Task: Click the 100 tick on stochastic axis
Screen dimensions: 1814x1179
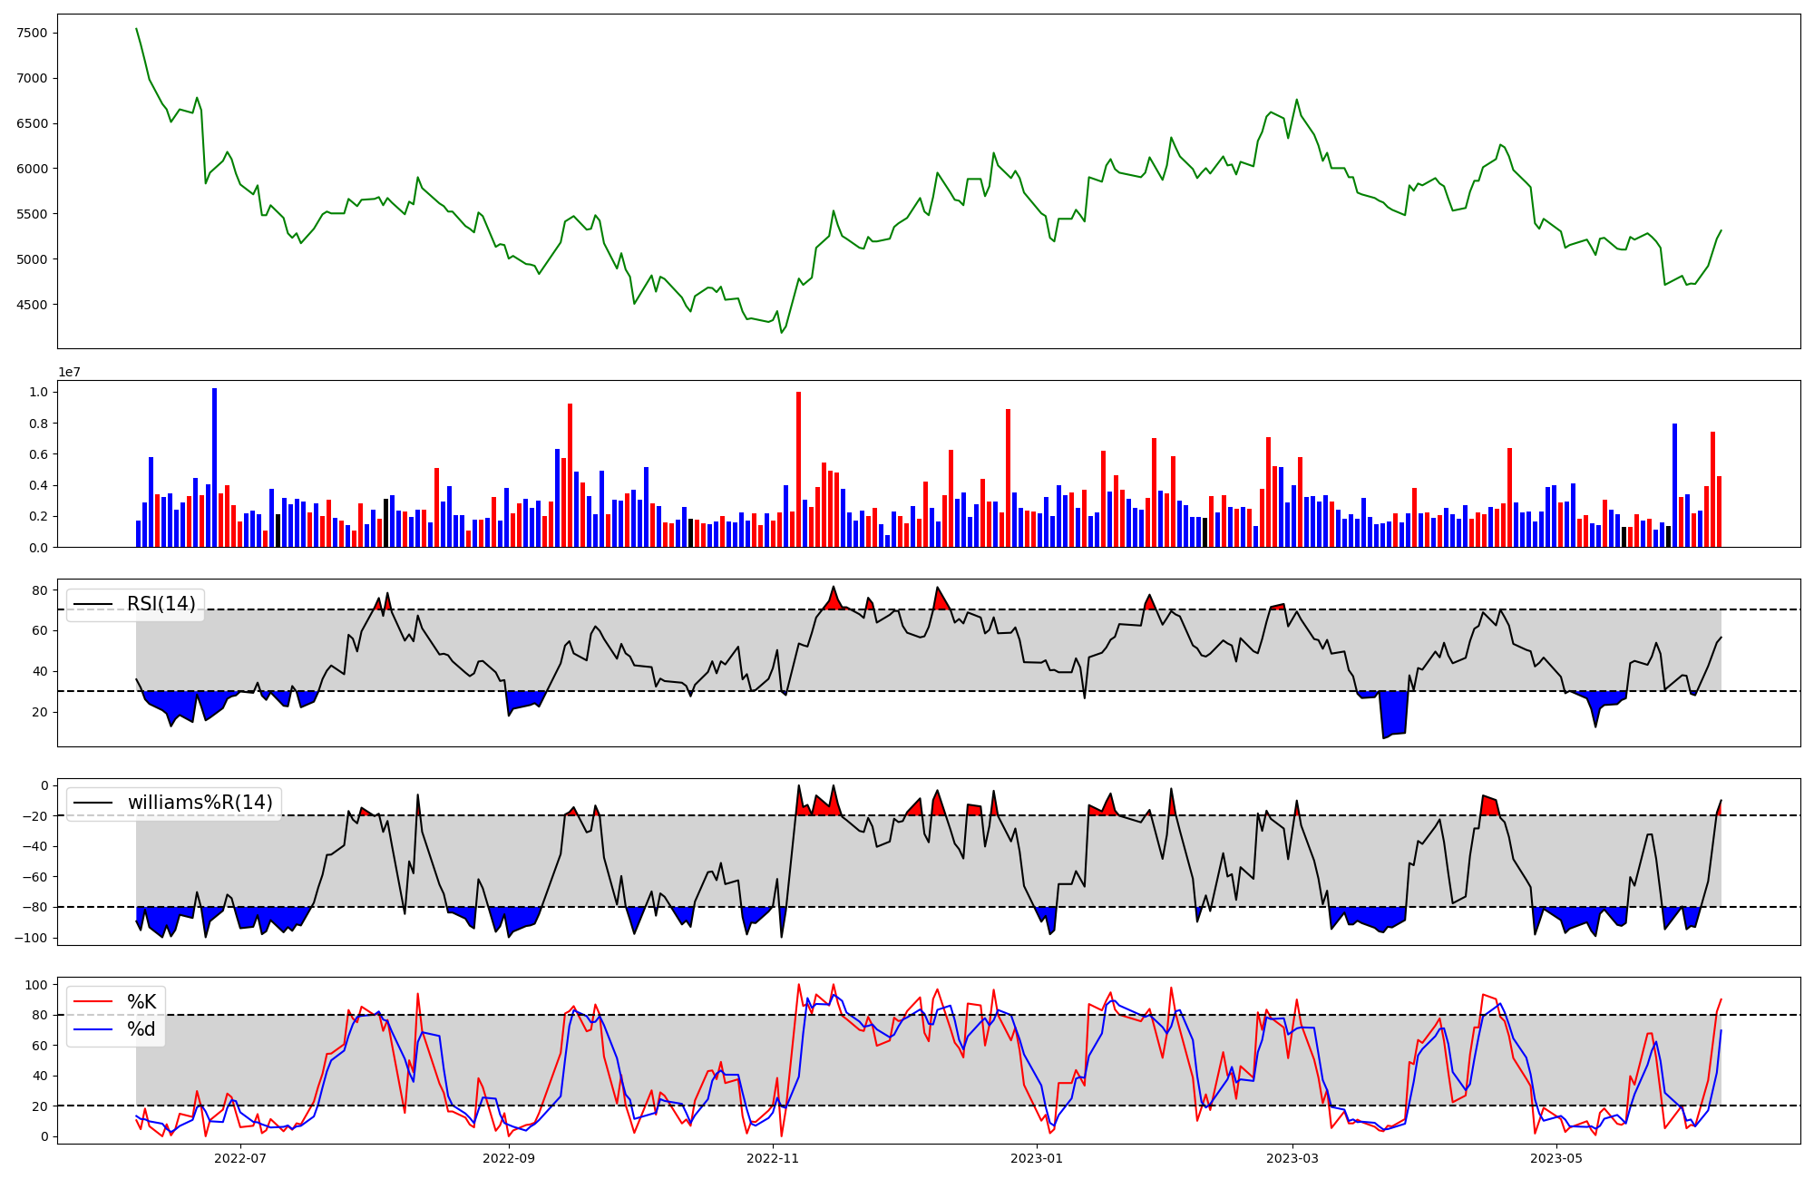Action: click(36, 985)
